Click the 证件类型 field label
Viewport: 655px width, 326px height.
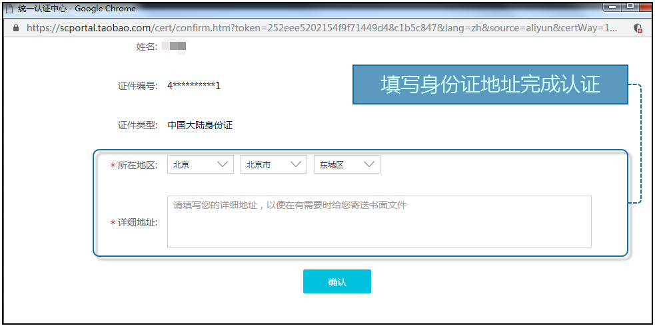tap(137, 125)
